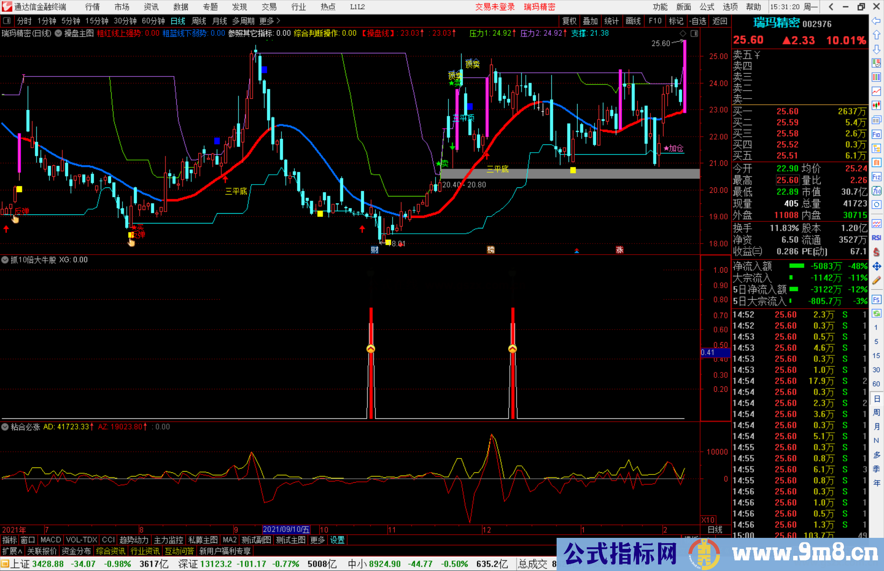Viewport: 884px width, 571px height.
Task: Toggle the 粘合必涨 panel circle button
Action: coord(5,427)
